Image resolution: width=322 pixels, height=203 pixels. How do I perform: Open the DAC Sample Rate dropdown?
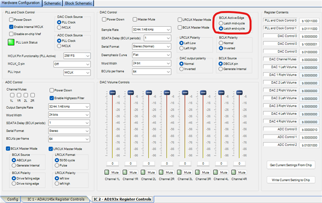pos(151,30)
